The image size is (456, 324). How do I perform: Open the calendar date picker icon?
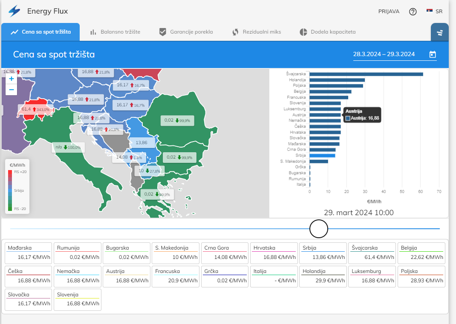click(433, 54)
